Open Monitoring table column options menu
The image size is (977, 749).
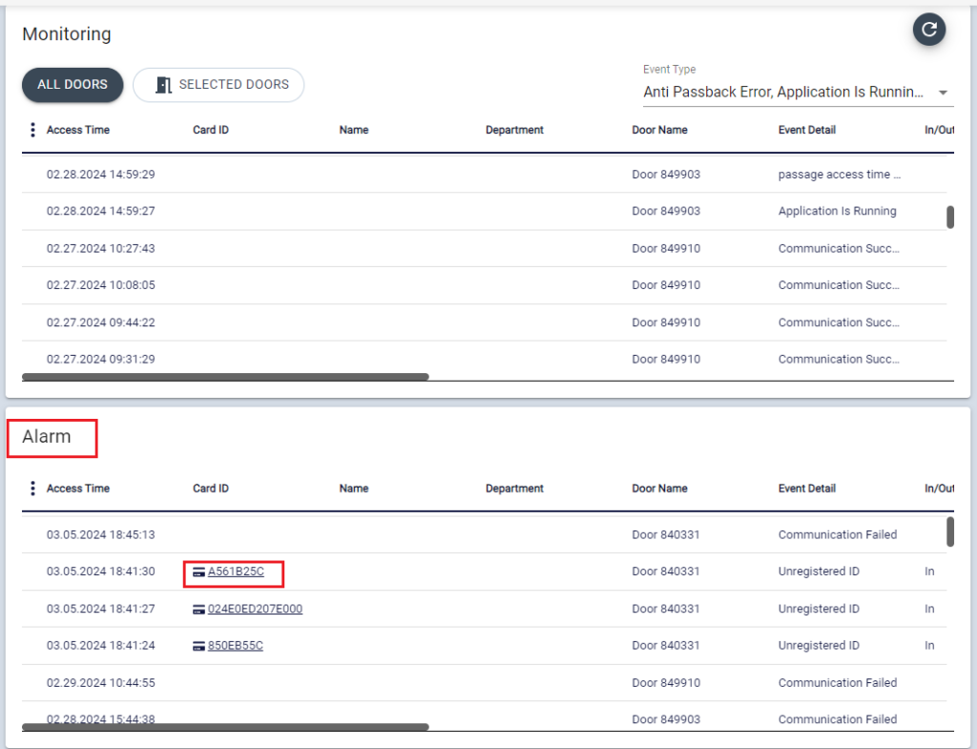coord(33,130)
